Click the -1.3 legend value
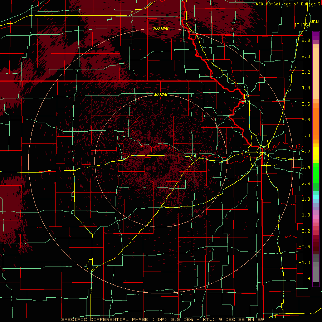 pyautogui.click(x=304, y=263)
